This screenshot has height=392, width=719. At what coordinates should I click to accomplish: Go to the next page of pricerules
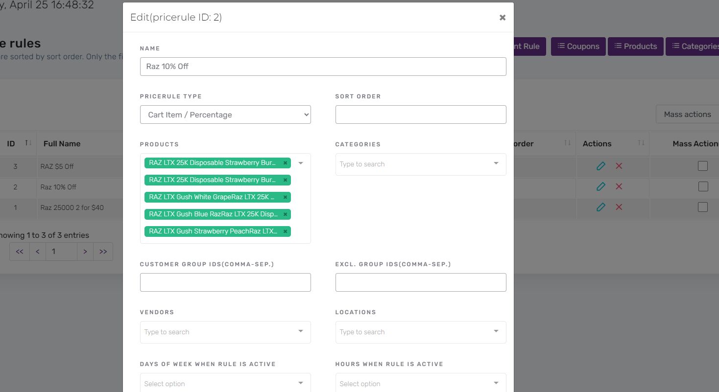coord(85,252)
